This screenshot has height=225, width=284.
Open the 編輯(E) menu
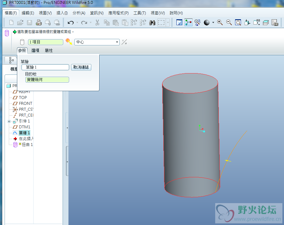click(x=28, y=13)
